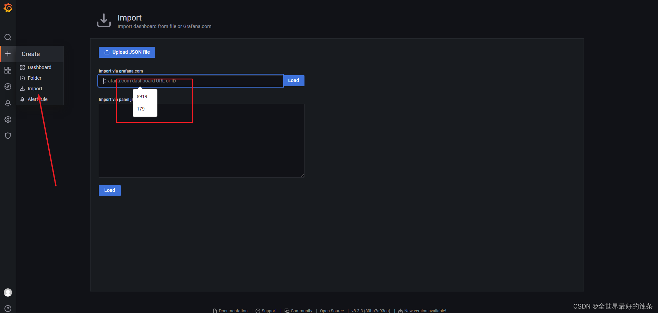The image size is (658, 313).
Task: Open the Explore compass icon
Action: pos(8,87)
